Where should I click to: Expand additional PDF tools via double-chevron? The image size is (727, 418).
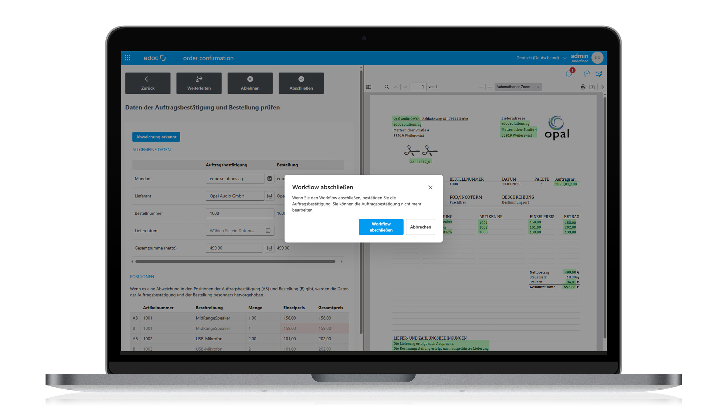602,87
